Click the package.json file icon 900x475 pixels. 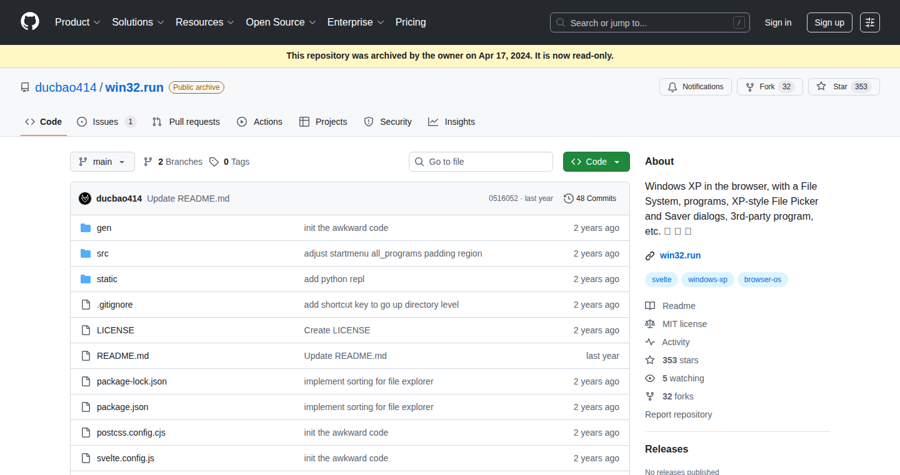click(x=86, y=407)
